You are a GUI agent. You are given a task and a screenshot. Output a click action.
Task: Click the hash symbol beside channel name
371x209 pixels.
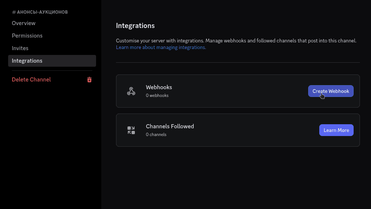(x=14, y=12)
